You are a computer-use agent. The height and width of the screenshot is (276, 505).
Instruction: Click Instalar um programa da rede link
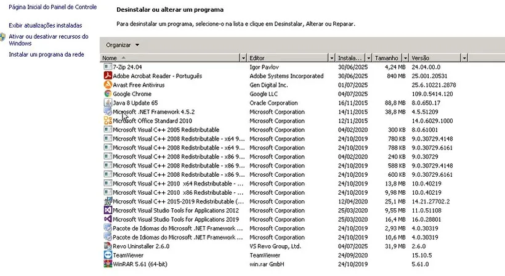click(x=46, y=55)
